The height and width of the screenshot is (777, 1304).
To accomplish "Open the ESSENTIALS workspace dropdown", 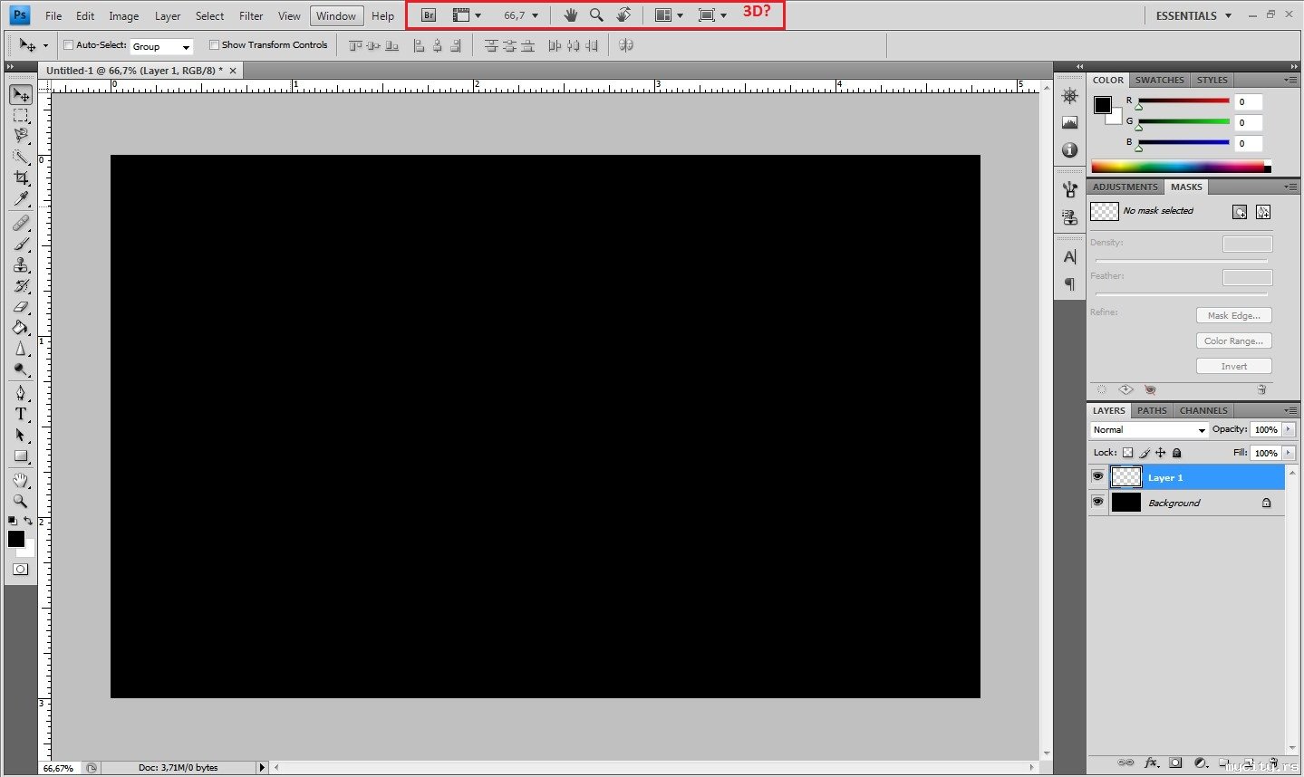I will point(1193,15).
